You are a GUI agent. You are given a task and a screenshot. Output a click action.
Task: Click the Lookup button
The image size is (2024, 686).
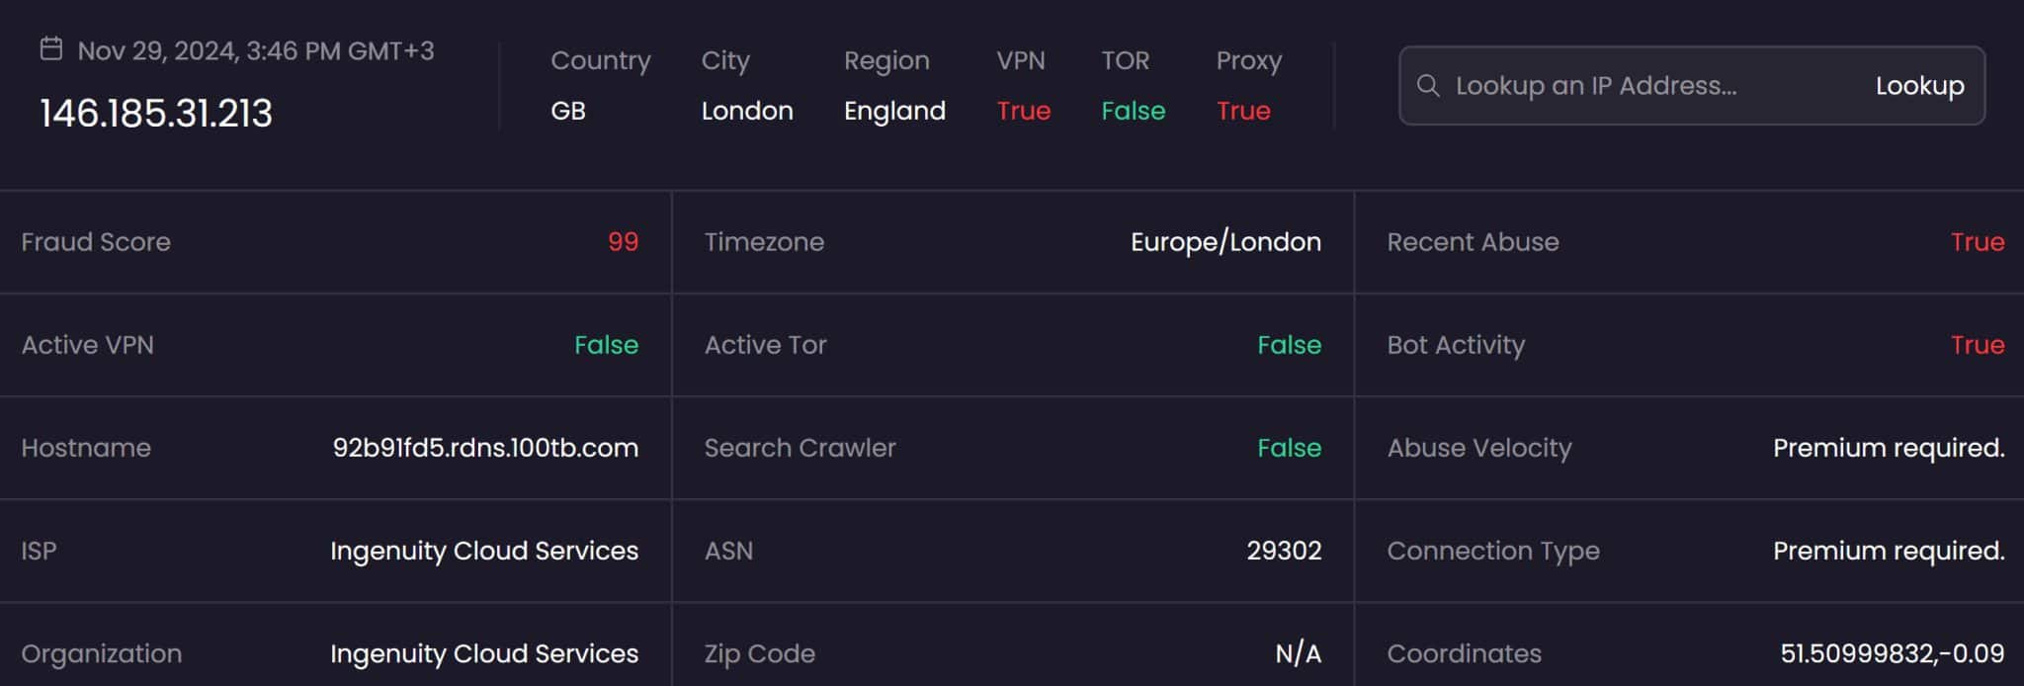[1918, 86]
